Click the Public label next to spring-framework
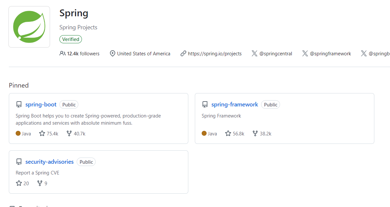The image size is (390, 207). click(271, 104)
